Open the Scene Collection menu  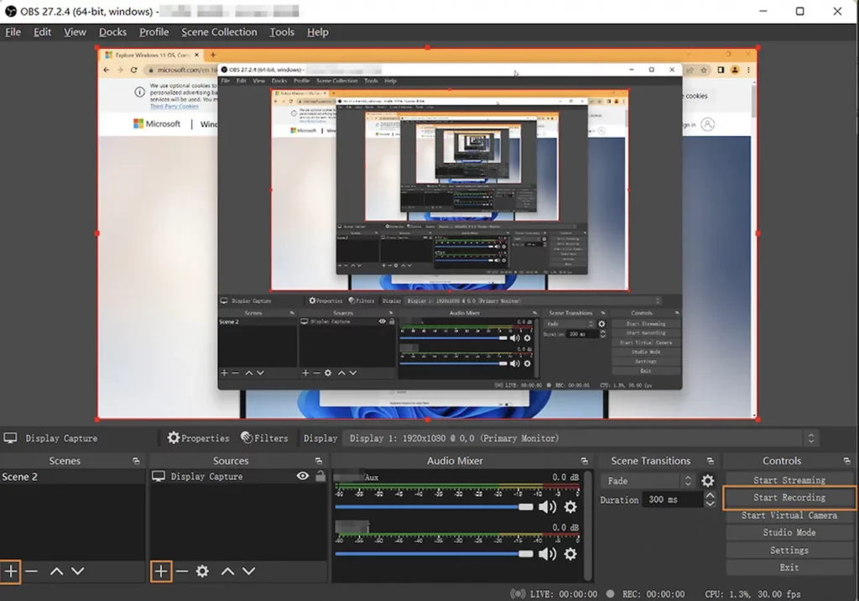tap(219, 32)
